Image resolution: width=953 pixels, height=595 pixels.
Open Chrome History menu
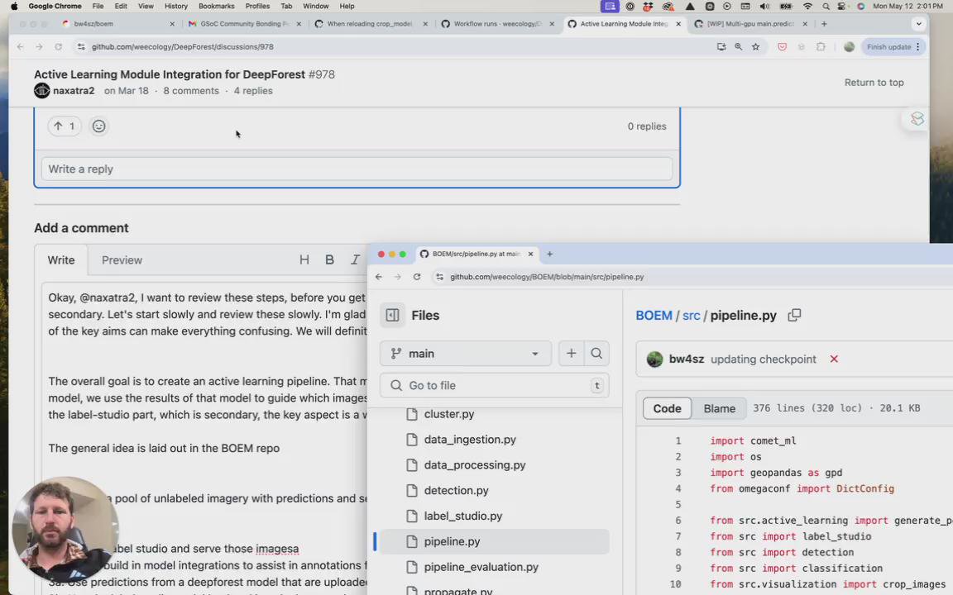[x=175, y=6]
